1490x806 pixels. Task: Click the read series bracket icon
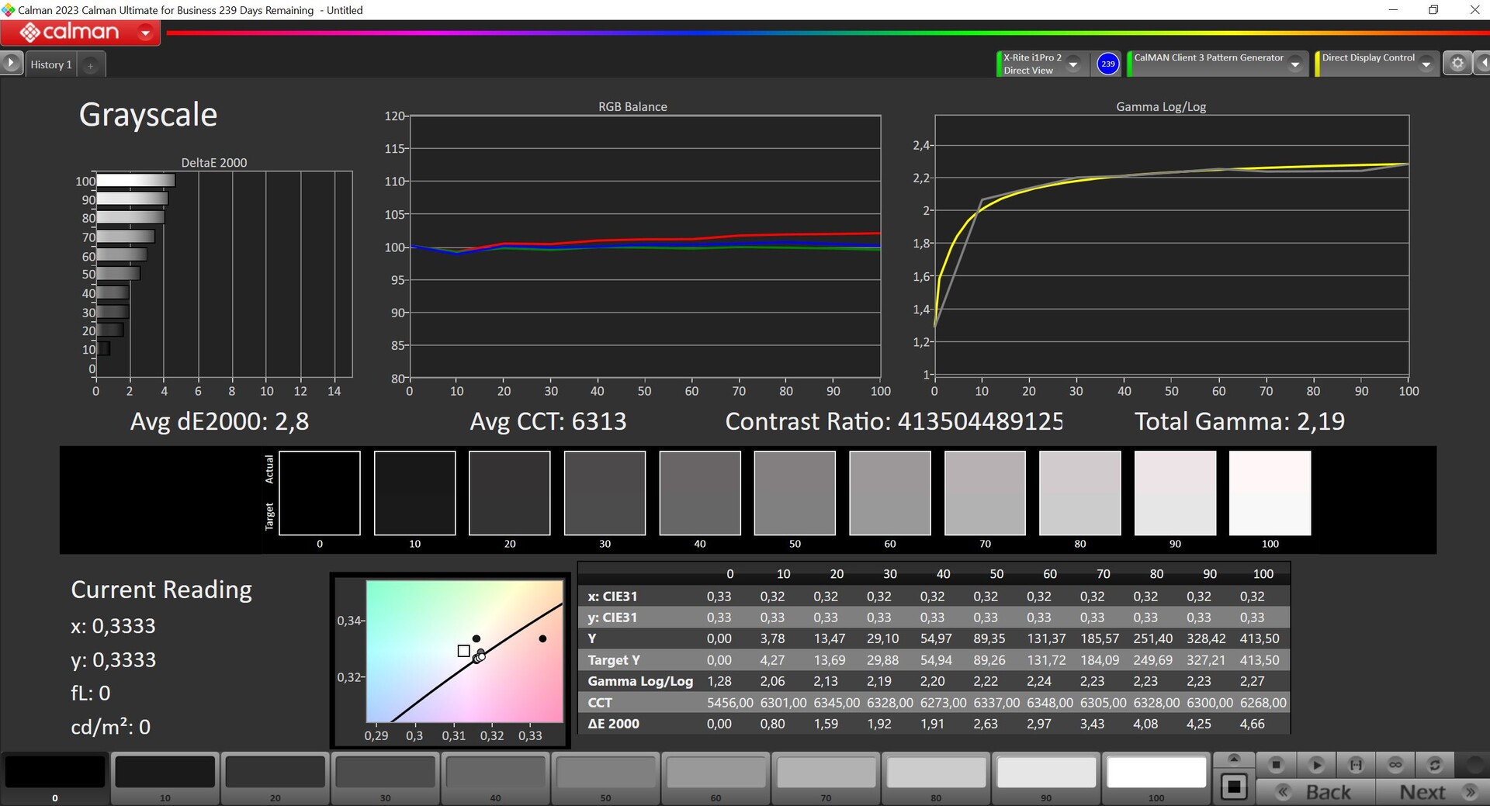point(1356,765)
